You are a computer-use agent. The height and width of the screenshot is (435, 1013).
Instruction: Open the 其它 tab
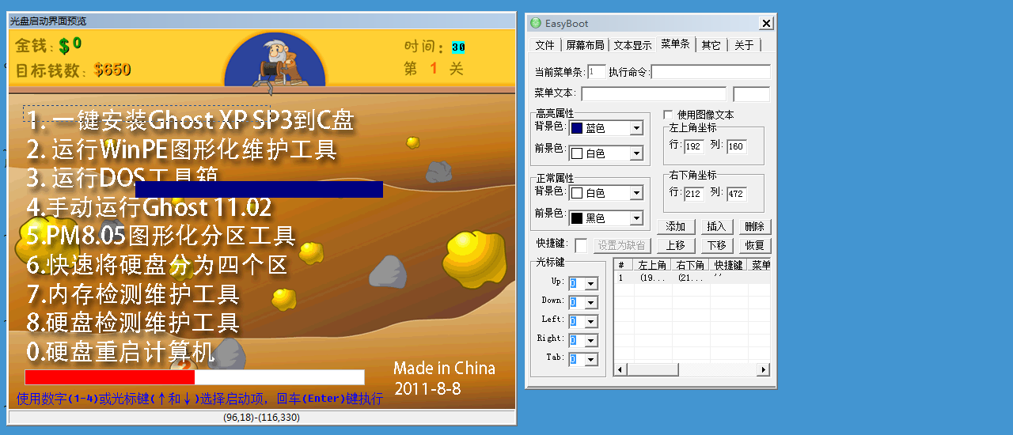pos(711,45)
